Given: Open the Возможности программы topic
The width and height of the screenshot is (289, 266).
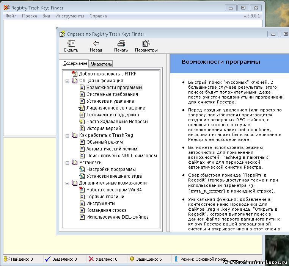Looking at the screenshot, I should 114,88.
